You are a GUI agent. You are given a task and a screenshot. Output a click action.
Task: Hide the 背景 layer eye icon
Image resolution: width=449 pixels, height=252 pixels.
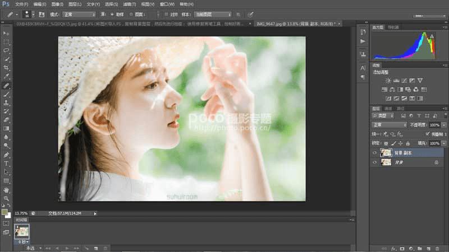pos(374,162)
